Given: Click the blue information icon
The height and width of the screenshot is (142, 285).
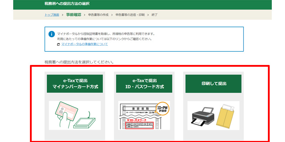Looking at the screenshot, I should [x=52, y=34].
